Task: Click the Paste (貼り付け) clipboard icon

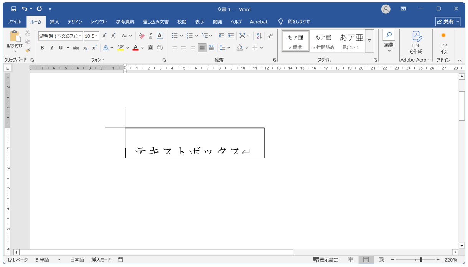Action: [15, 36]
